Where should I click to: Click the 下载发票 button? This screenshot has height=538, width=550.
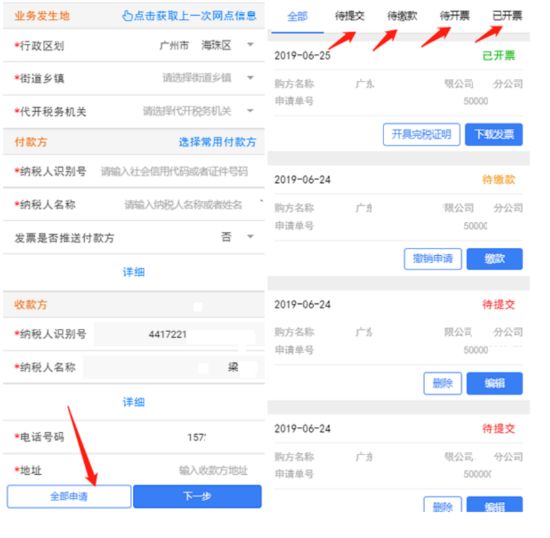493,134
